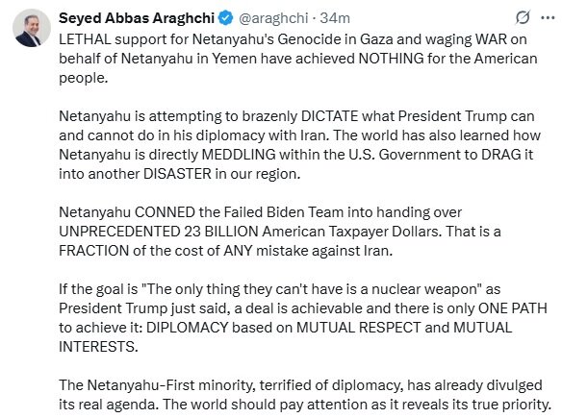Image resolution: width=562 pixels, height=418 pixels.
Task: Click the paragraph starting "LETHAL support for"
Action: point(298,59)
